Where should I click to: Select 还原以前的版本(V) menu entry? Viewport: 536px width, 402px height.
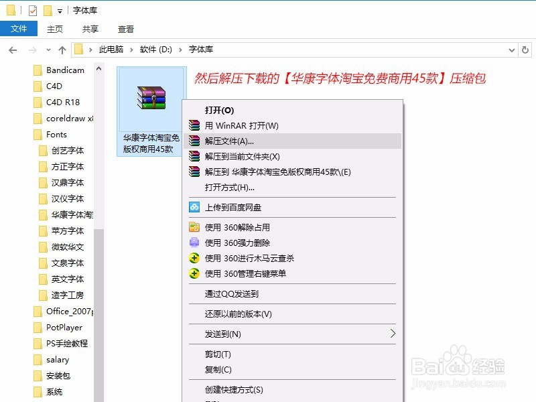pos(293,314)
